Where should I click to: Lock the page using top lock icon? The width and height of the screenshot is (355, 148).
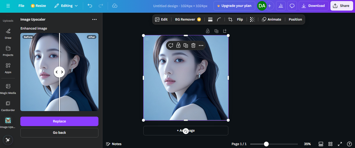(207, 31)
